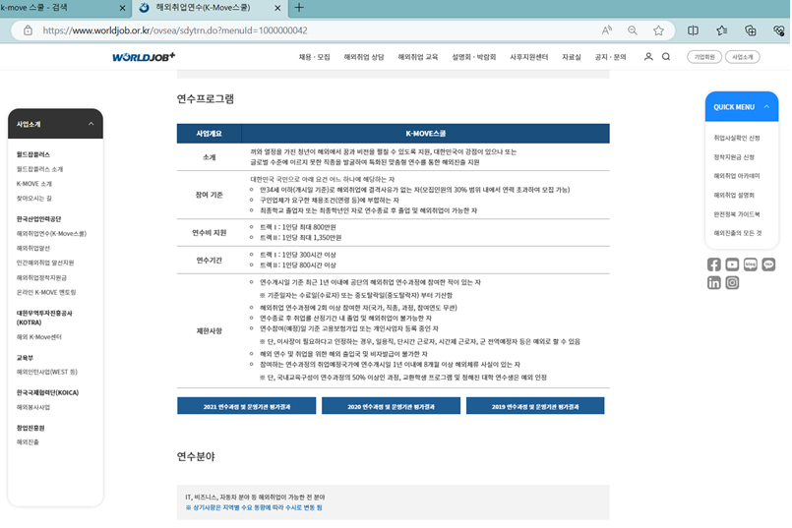Open browser essentials heart icon
Viewport: 792px width, 528px height.
coord(778,30)
